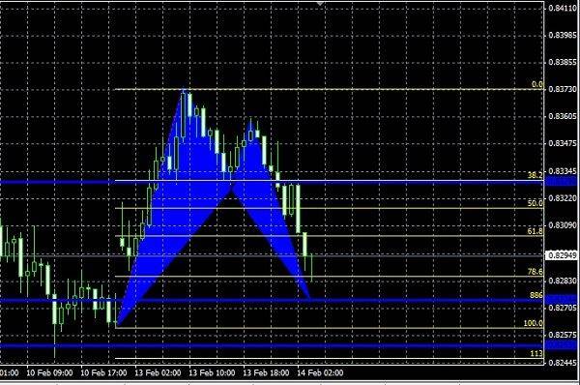Click the 10 Feb 09:00 time label
580x385 pixels.
coord(49,372)
